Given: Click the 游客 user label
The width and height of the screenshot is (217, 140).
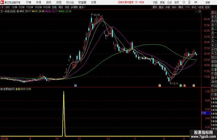Looking at the screenshot, I should [x=208, y=2].
